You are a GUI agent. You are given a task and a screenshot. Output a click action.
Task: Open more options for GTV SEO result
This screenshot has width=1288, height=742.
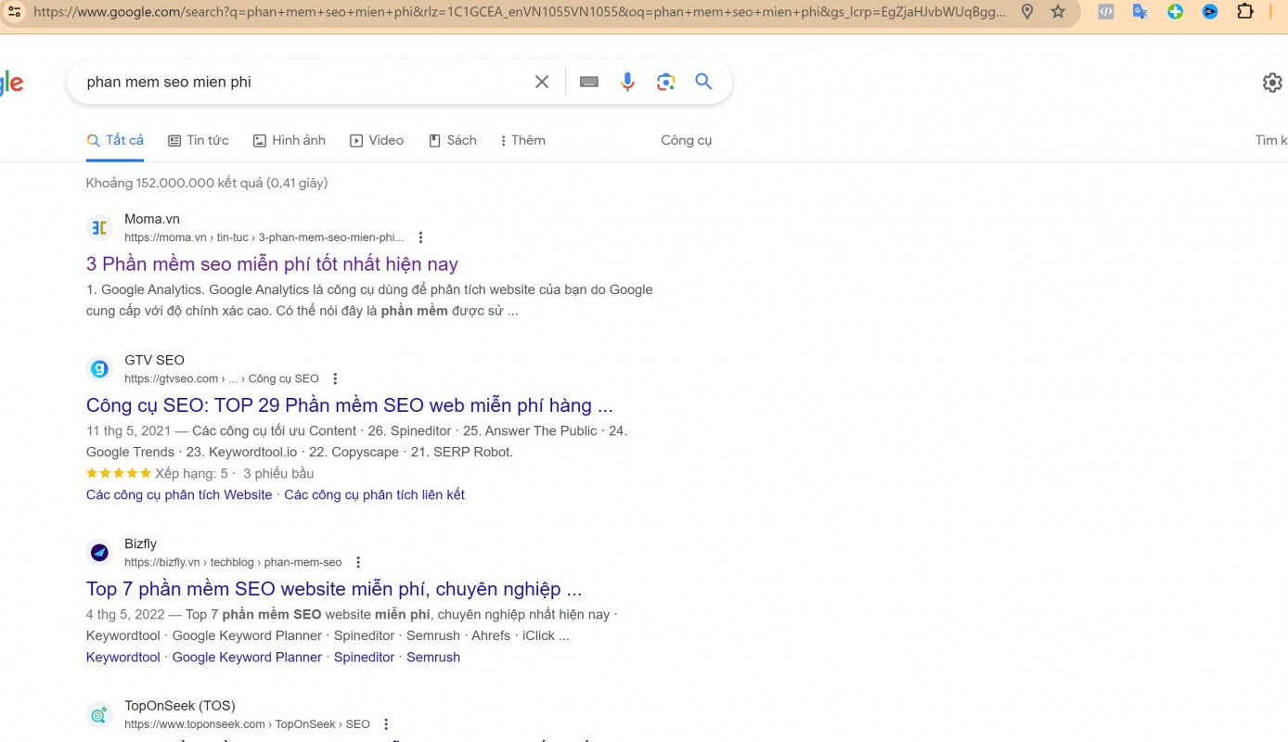[x=335, y=378]
